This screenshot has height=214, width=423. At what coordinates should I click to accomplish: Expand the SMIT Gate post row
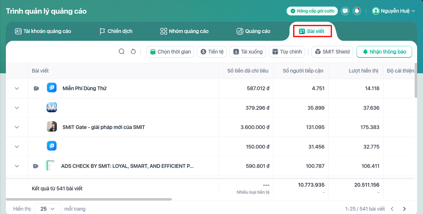(x=17, y=127)
